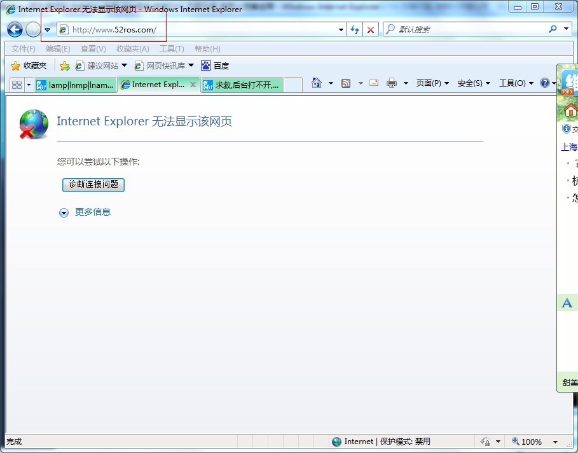
Task: Open the 建议网站 favorites bar item
Action: (101, 66)
